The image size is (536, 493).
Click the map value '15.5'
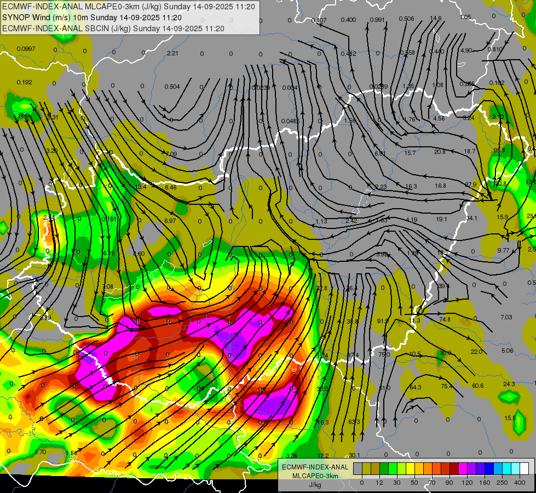coord(510,418)
